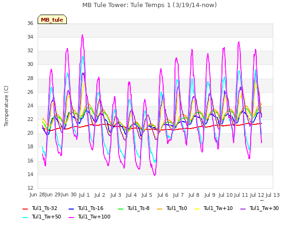Click the magenta Tul1_Tw+100 legend swatch

pos(71,217)
